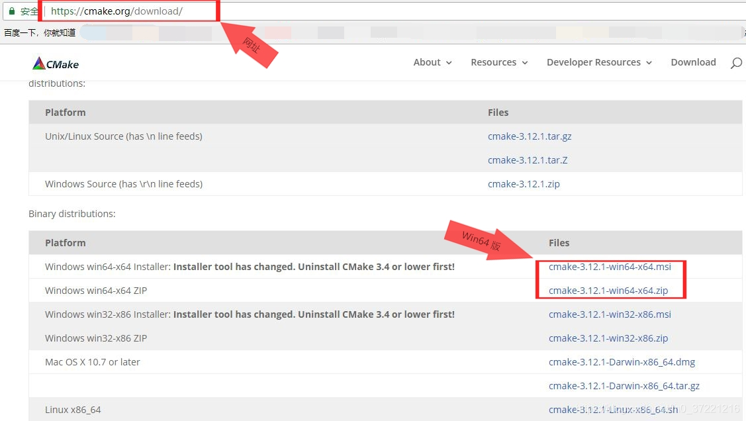Click the 'Windows win32-x86 Installer' row text
This screenshot has width=746, height=421.
(x=250, y=314)
